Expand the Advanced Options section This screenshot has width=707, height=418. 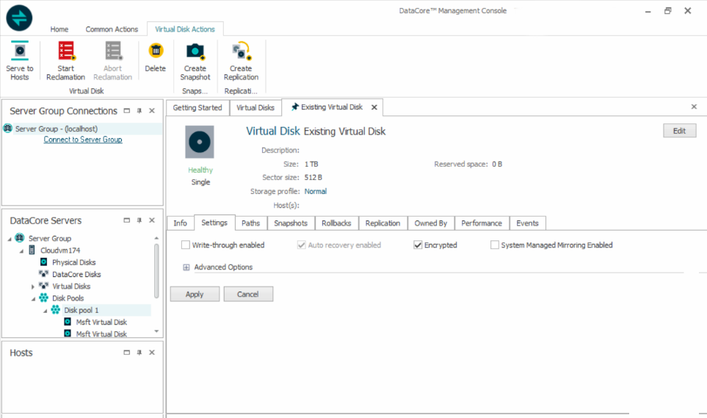click(186, 267)
